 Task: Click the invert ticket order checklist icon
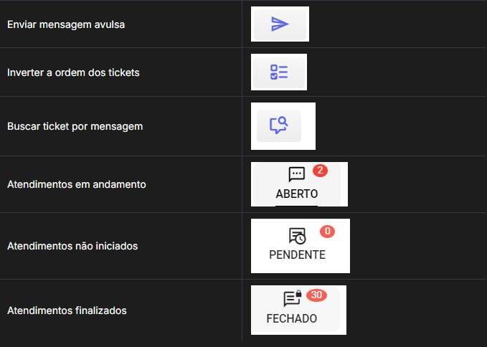(279, 72)
